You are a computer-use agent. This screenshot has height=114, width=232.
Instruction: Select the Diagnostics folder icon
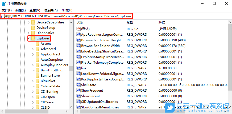(x=33, y=33)
